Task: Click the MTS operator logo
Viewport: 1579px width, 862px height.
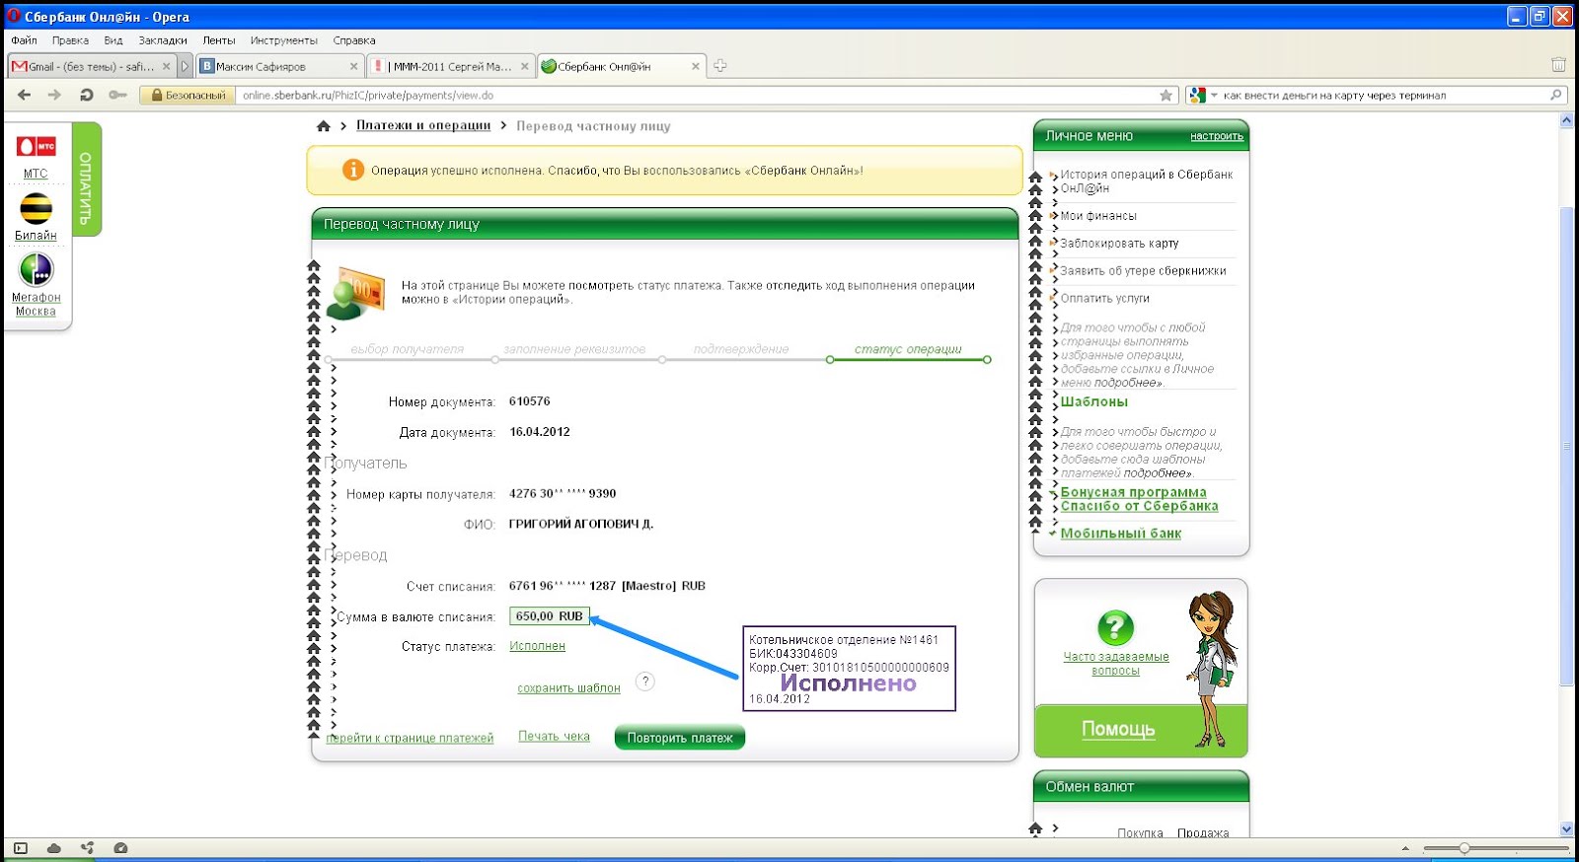Action: pos(36,147)
